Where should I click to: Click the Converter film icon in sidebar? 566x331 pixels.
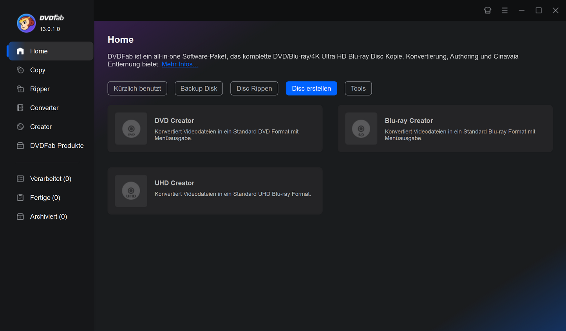point(20,108)
